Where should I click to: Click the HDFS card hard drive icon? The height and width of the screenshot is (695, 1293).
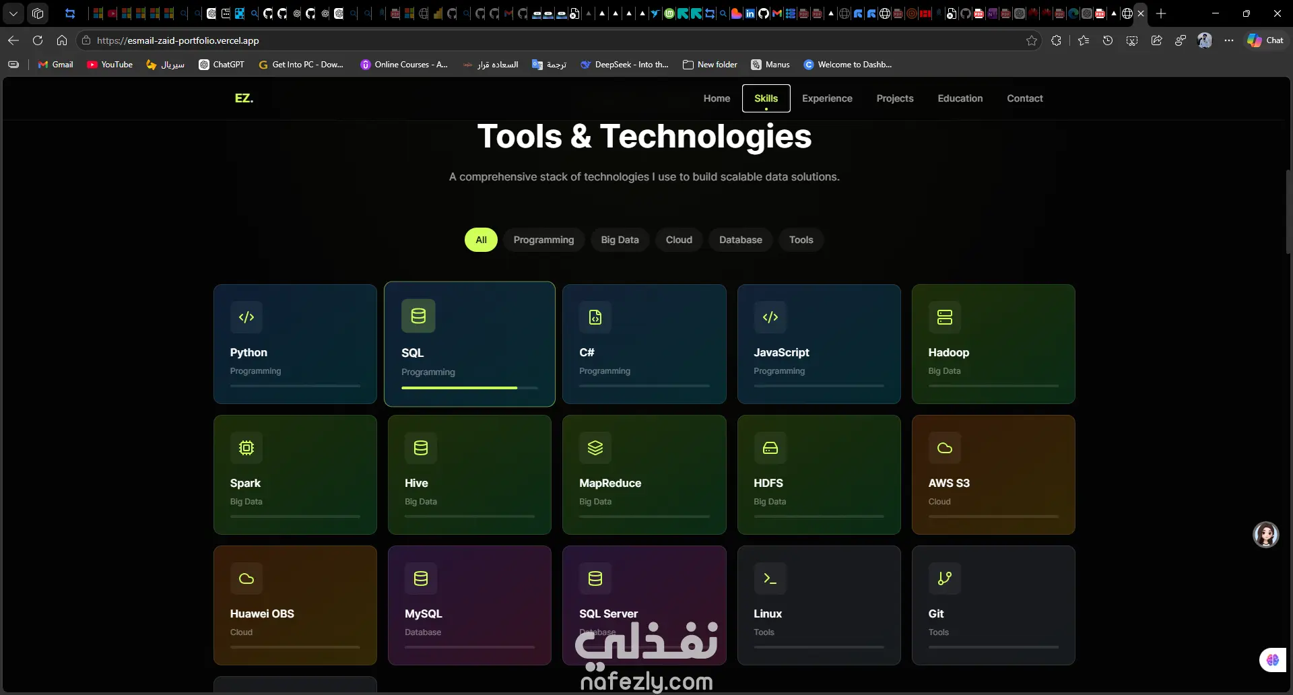770,448
